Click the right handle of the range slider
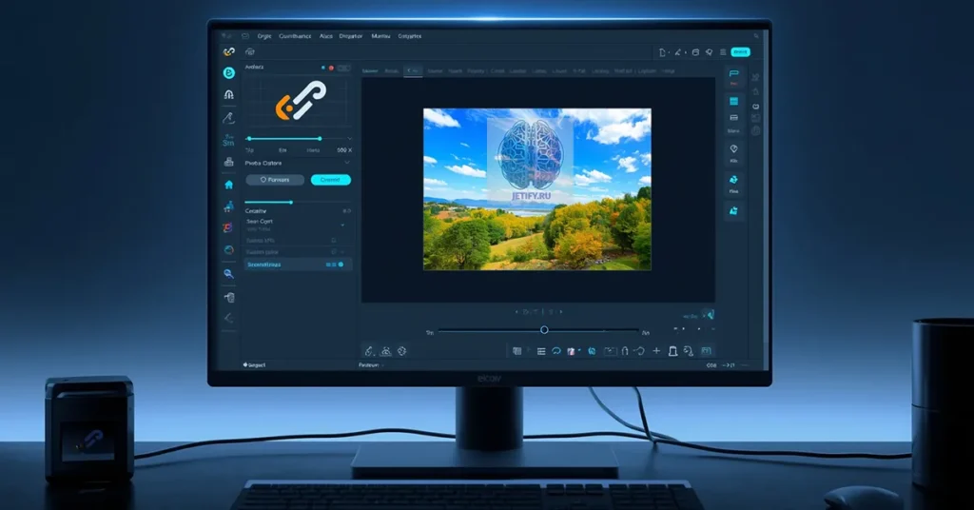The height and width of the screenshot is (510, 974). coord(320,139)
